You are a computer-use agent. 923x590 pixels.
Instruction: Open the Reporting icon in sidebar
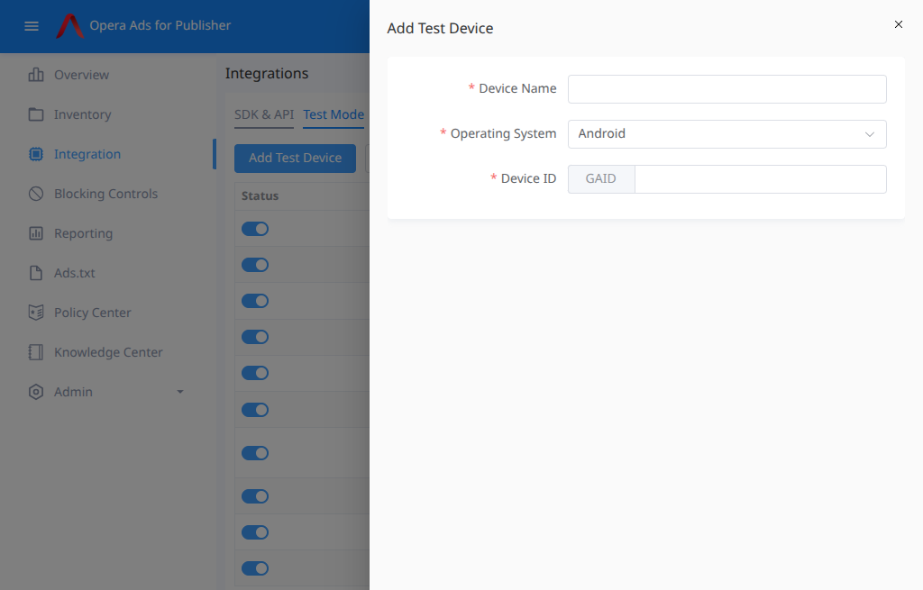tap(36, 233)
